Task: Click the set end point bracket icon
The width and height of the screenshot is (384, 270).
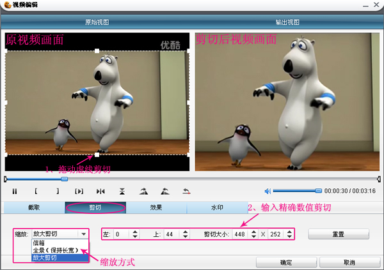Action: tap(57, 191)
